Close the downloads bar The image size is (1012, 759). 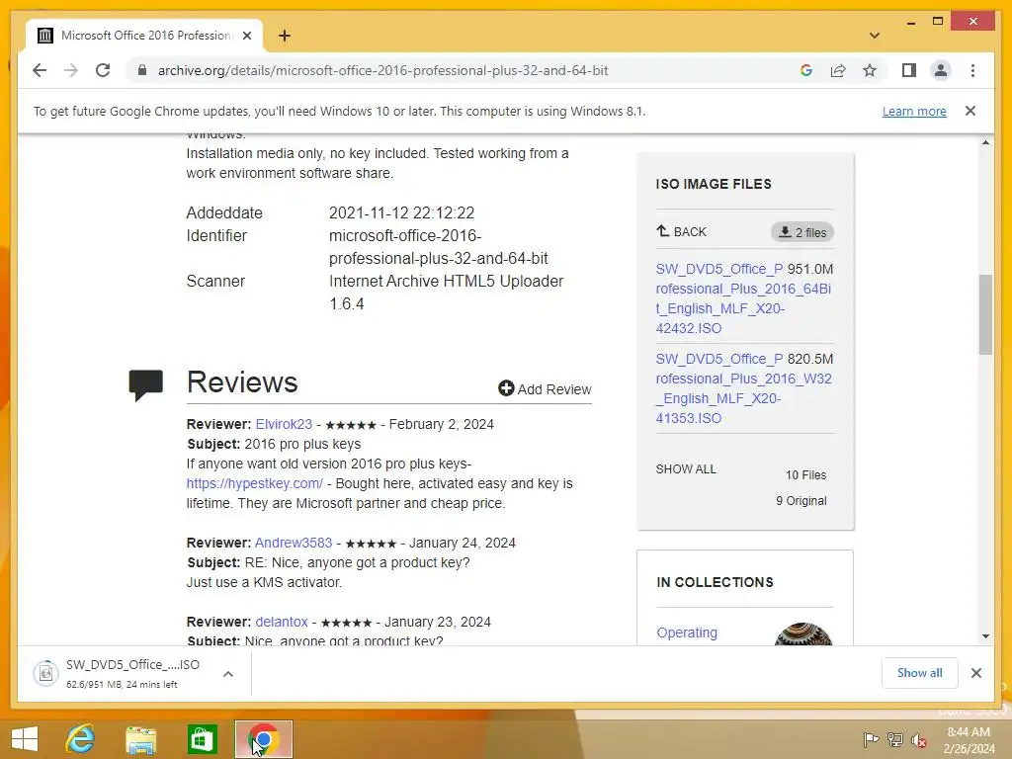(975, 673)
